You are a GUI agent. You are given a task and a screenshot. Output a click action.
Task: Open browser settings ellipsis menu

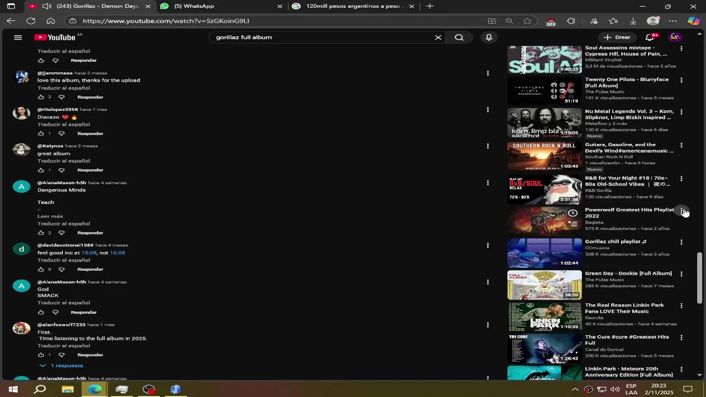(673, 21)
